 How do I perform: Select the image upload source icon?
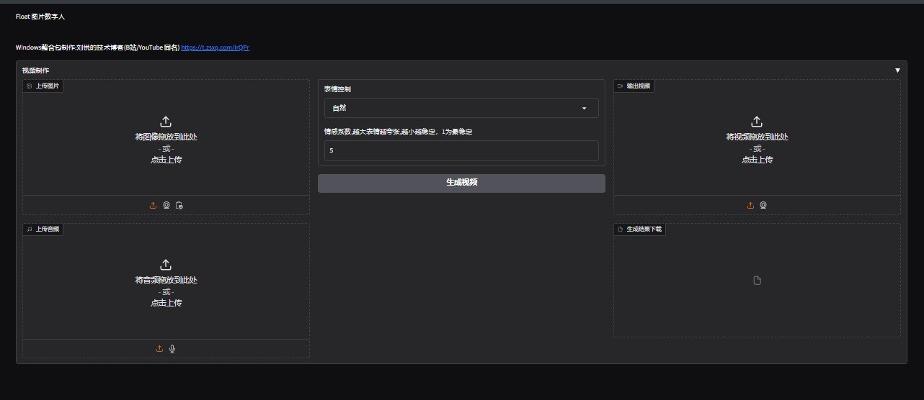click(153, 205)
